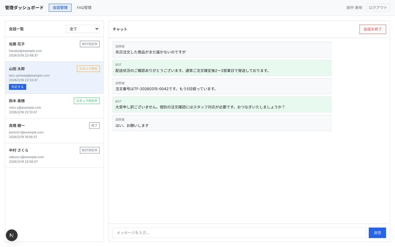The width and height of the screenshot is (395, 247).
Task: Click the 会話を終了 button in chat header
Action: [x=372, y=29]
